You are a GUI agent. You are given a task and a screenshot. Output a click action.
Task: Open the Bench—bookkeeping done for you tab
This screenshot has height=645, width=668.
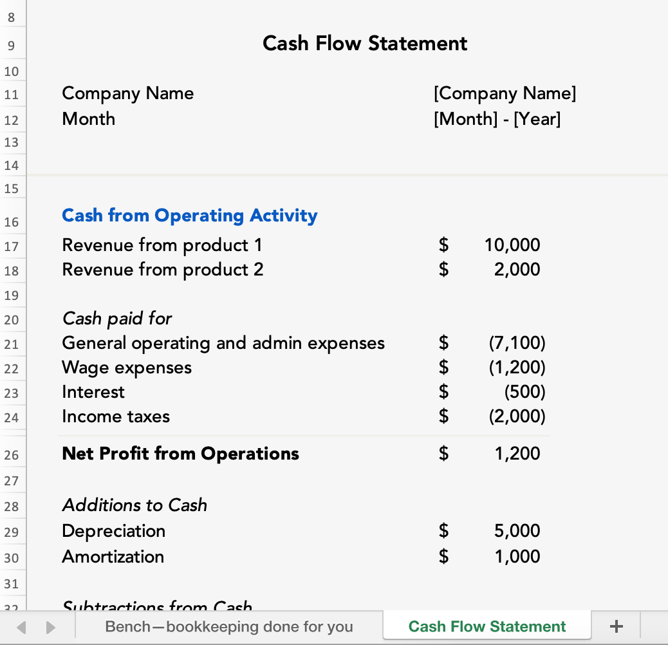pos(229,626)
